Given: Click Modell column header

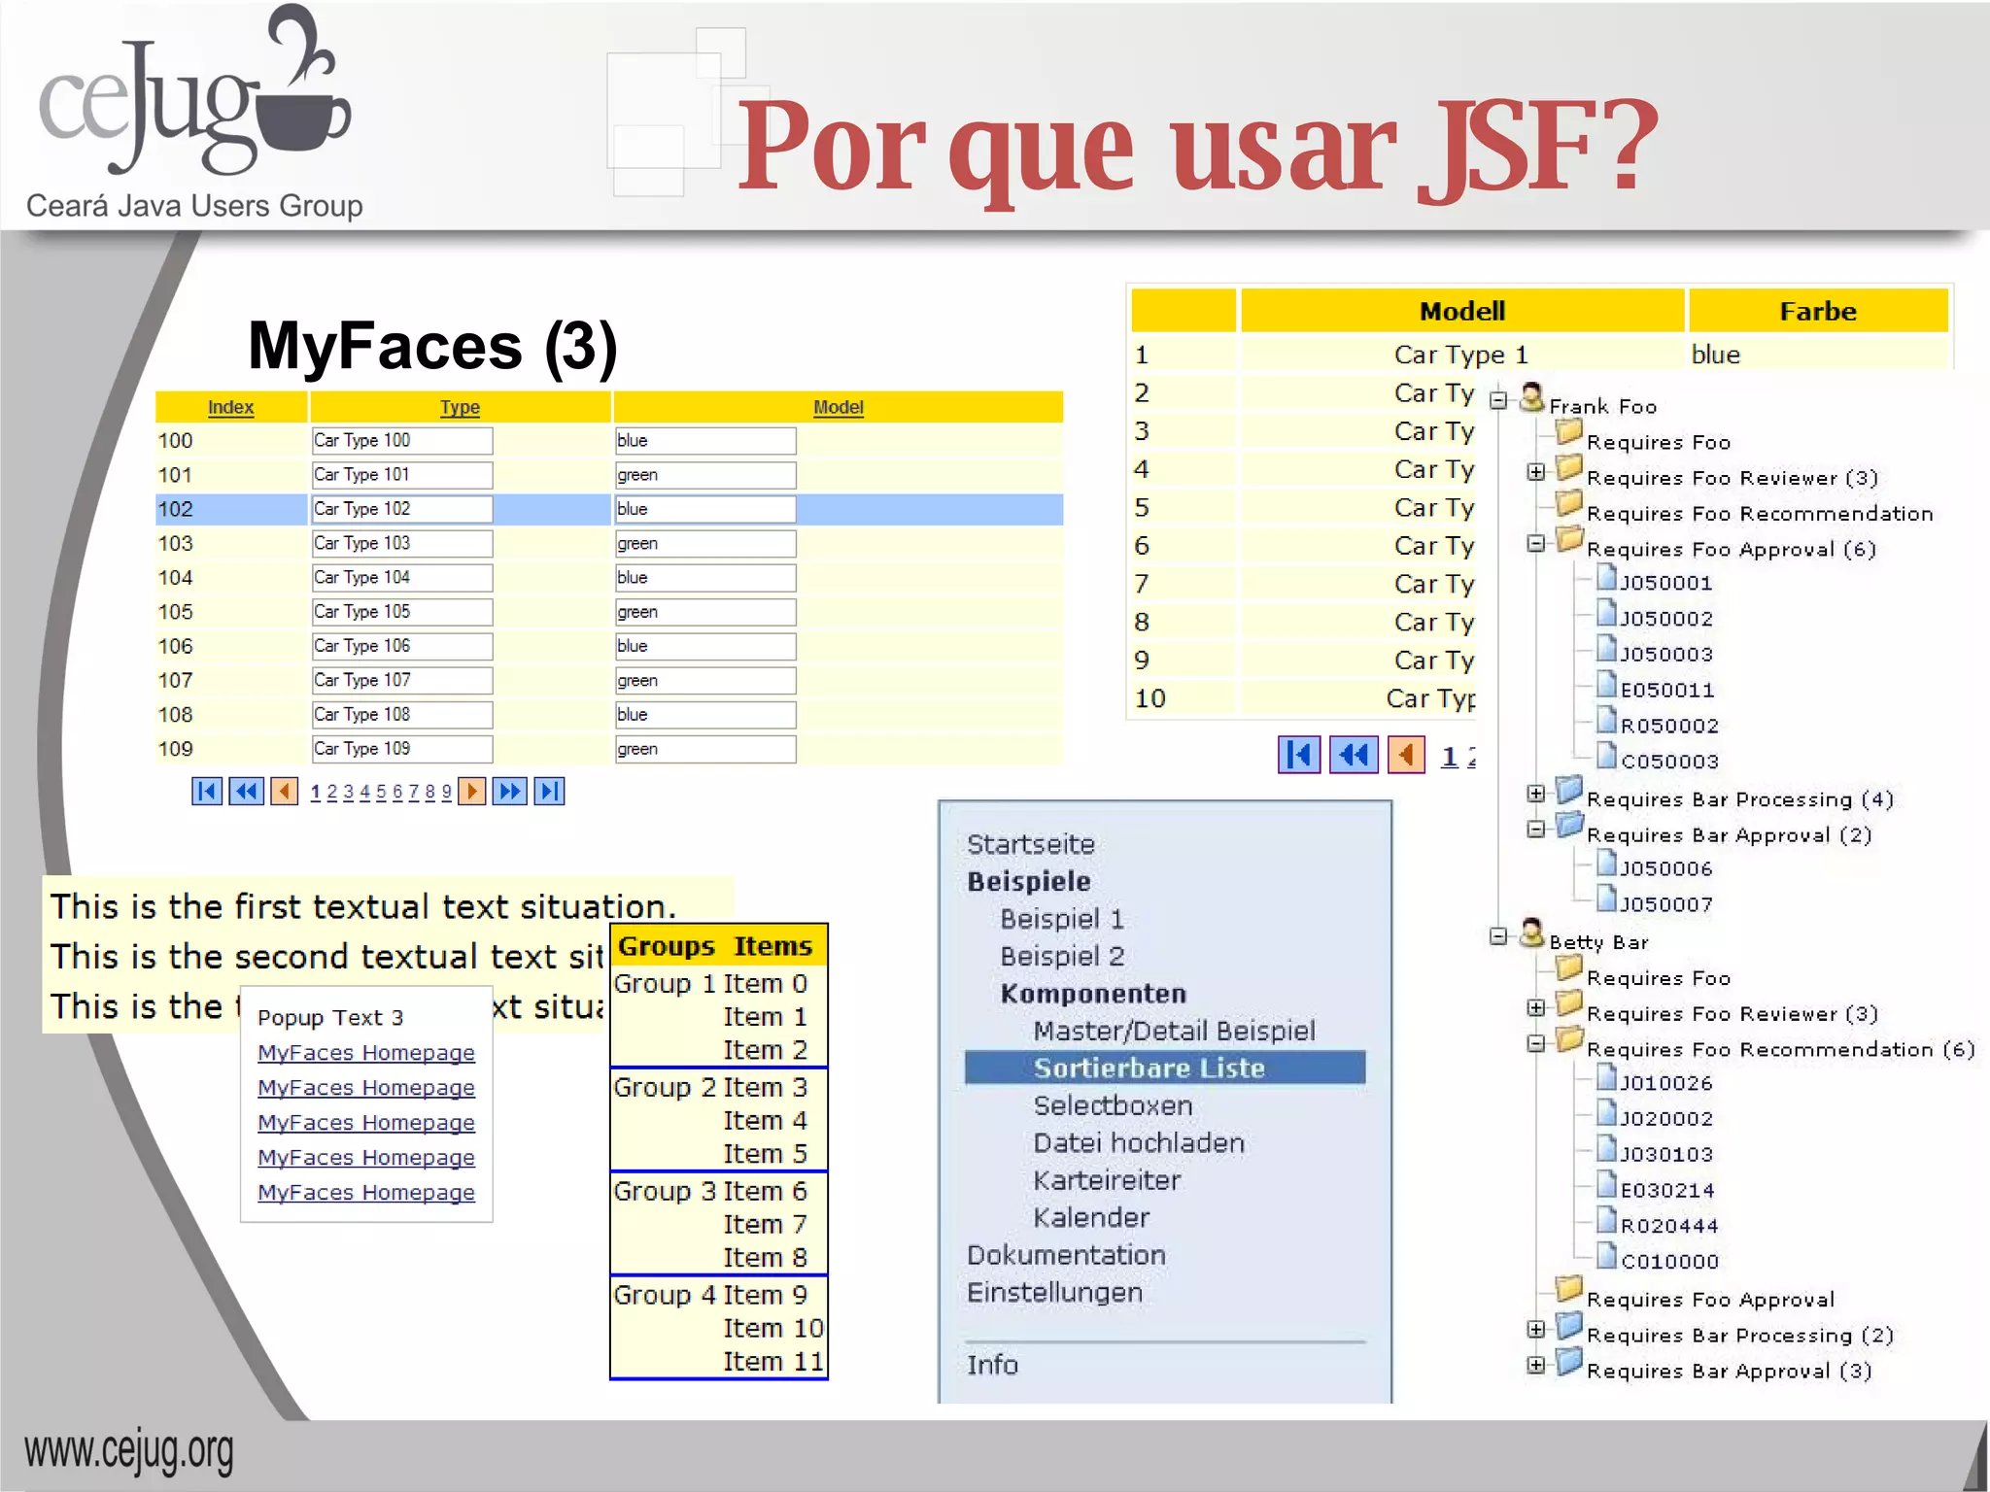Looking at the screenshot, I should (x=1462, y=311).
